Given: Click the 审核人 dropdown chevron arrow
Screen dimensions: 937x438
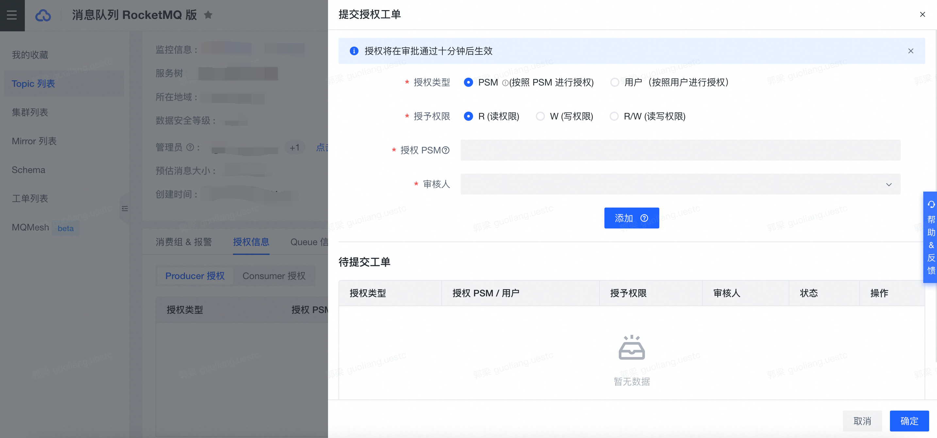Looking at the screenshot, I should tap(889, 184).
